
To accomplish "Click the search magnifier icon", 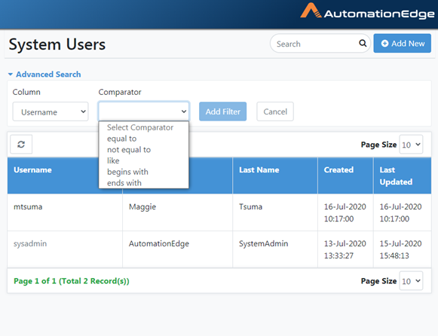I will (x=363, y=43).
